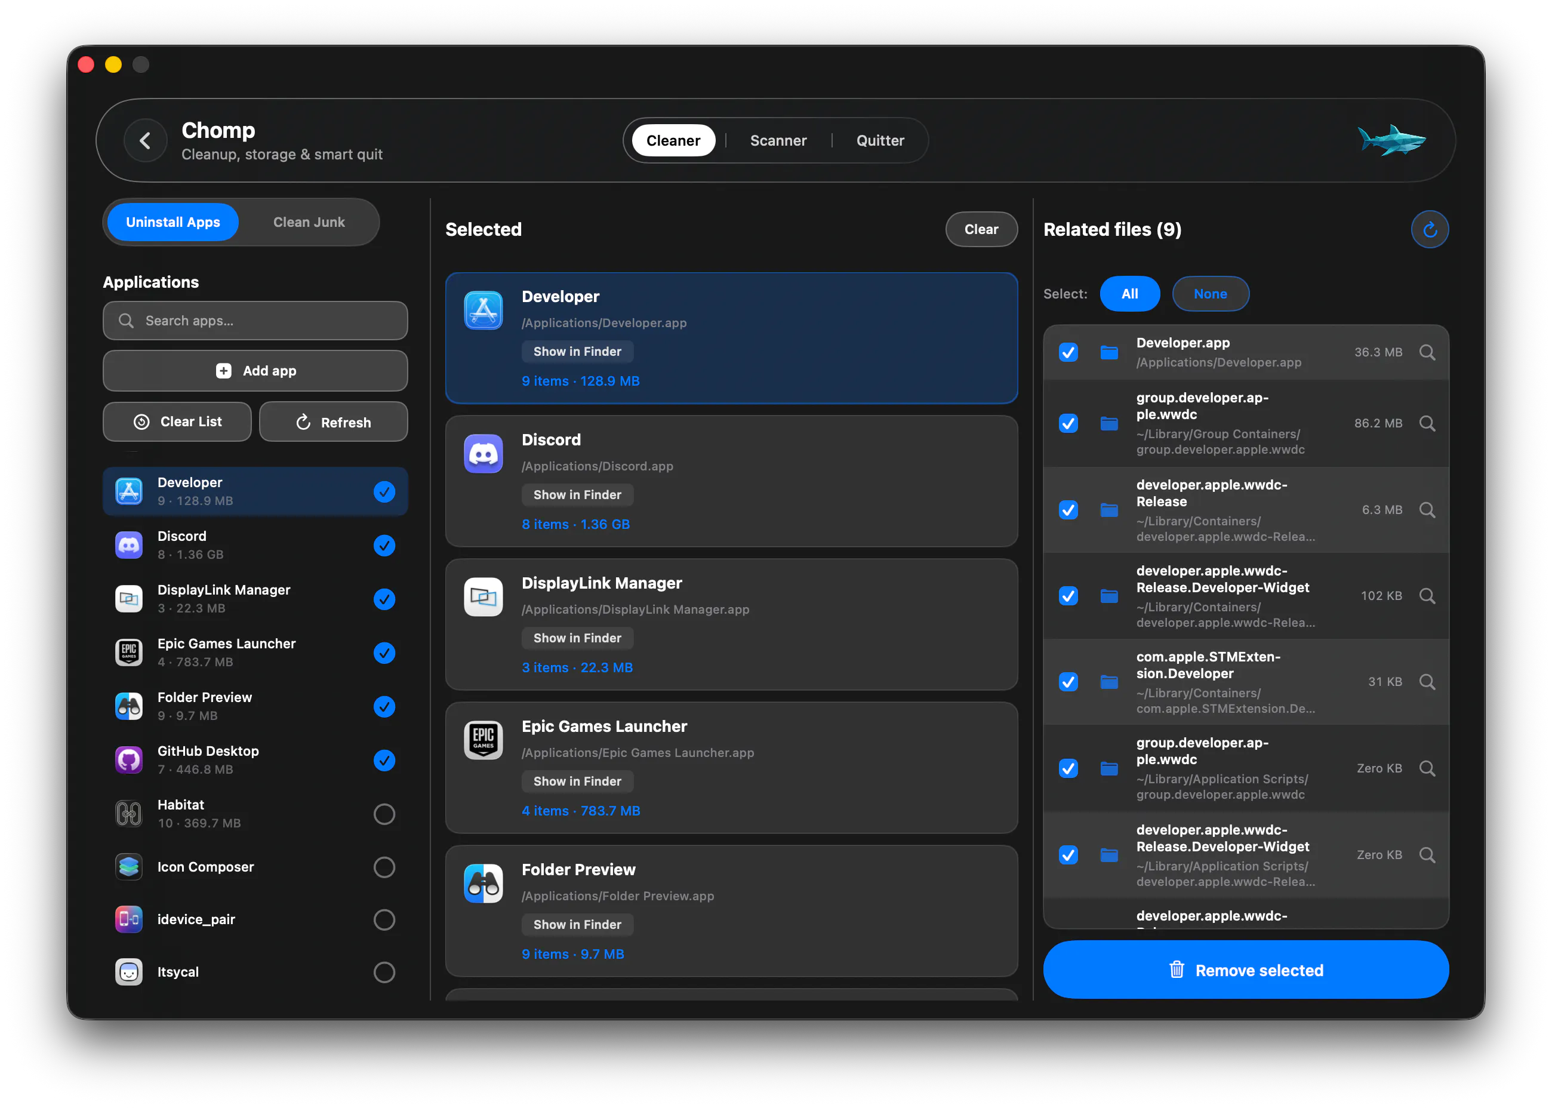Screen dimensions: 1552x1108
Task: Uncheck GitHub Desktop in sidebar
Action: pos(384,760)
